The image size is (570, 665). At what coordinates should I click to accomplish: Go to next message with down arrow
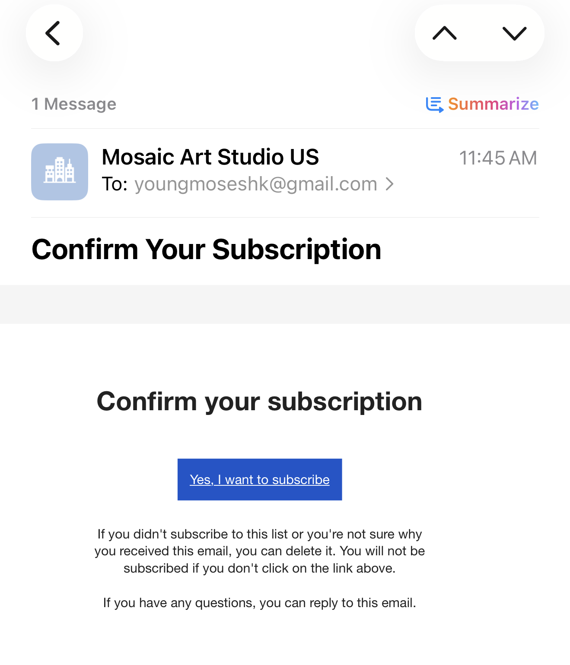[x=514, y=33]
